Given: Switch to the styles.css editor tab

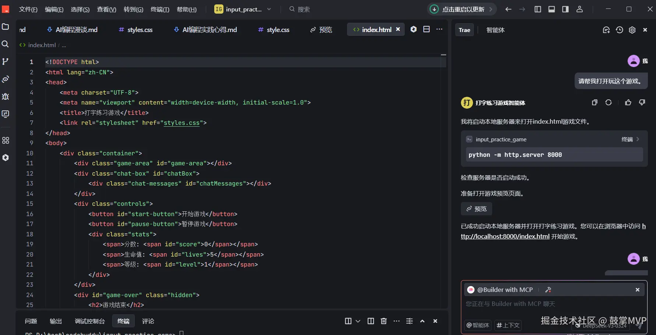Looking at the screenshot, I should [140, 30].
